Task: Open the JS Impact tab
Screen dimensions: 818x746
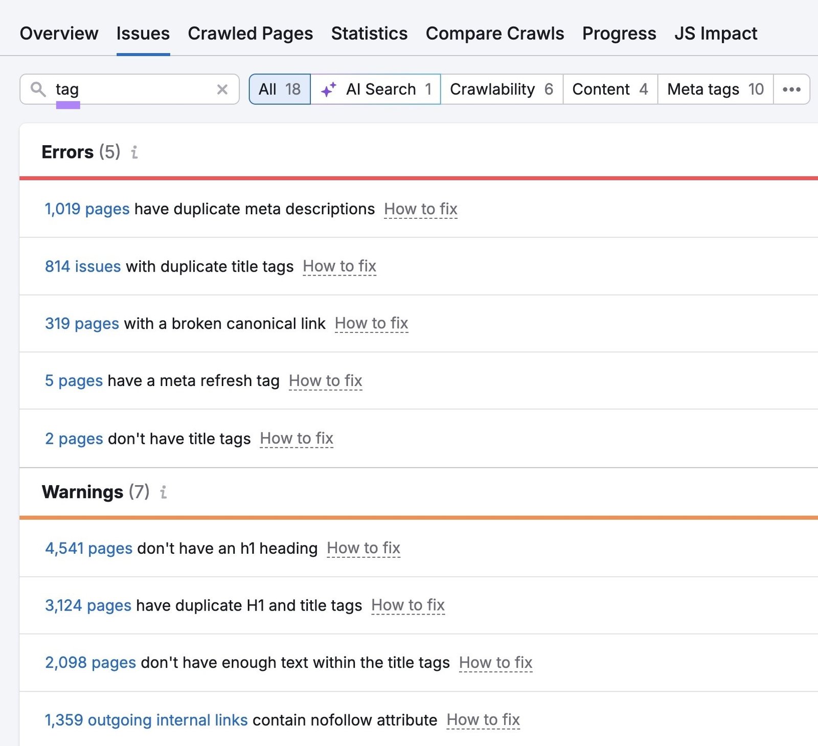Action: 716,33
